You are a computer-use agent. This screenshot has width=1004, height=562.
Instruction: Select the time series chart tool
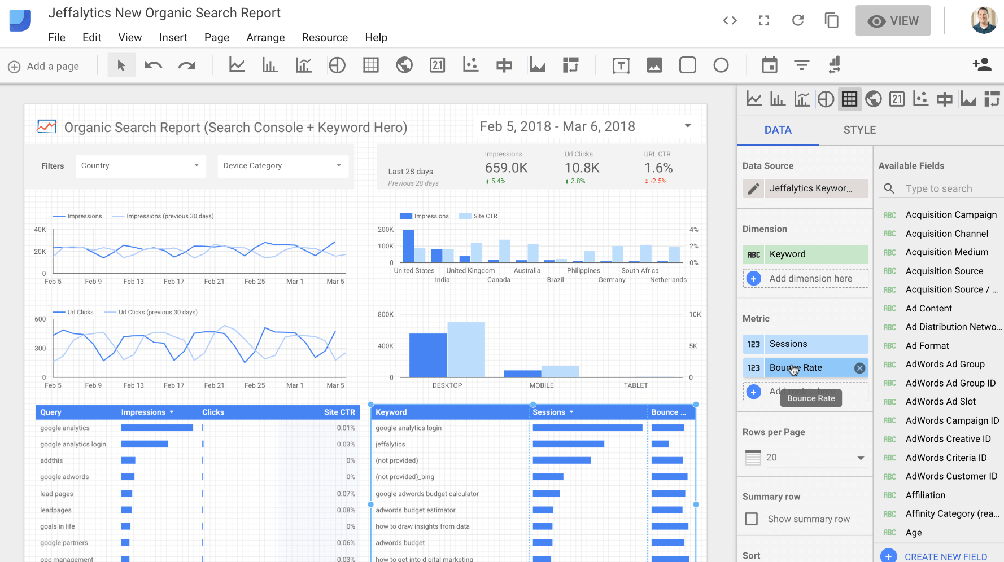tap(237, 65)
